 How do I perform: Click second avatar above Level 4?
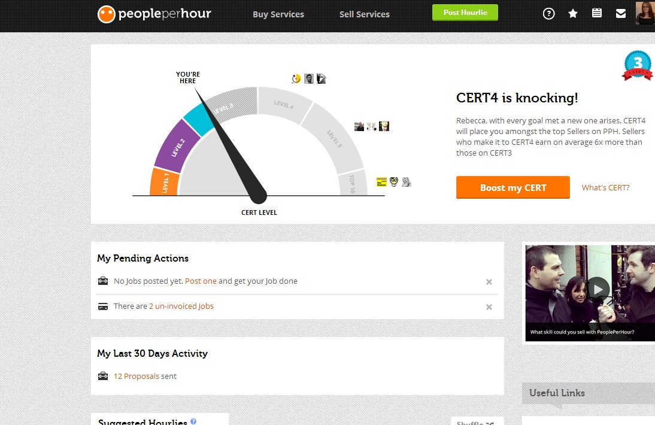(309, 78)
